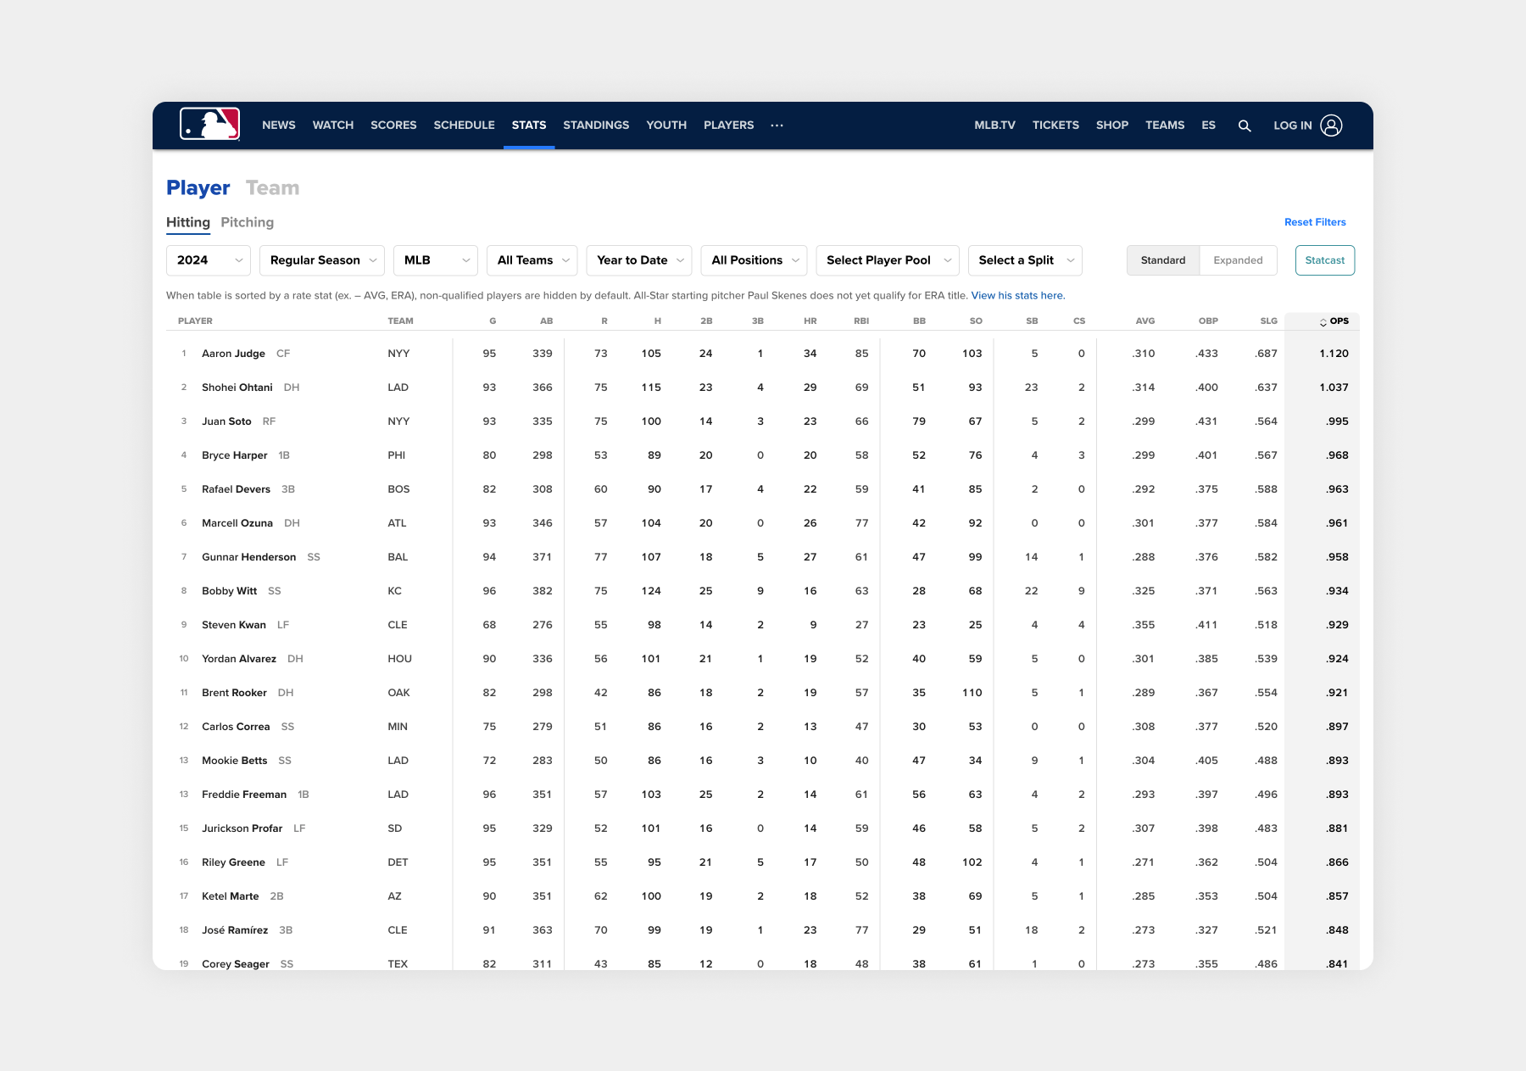
Task: Open the MLB league dropdown
Action: pyautogui.click(x=436, y=260)
